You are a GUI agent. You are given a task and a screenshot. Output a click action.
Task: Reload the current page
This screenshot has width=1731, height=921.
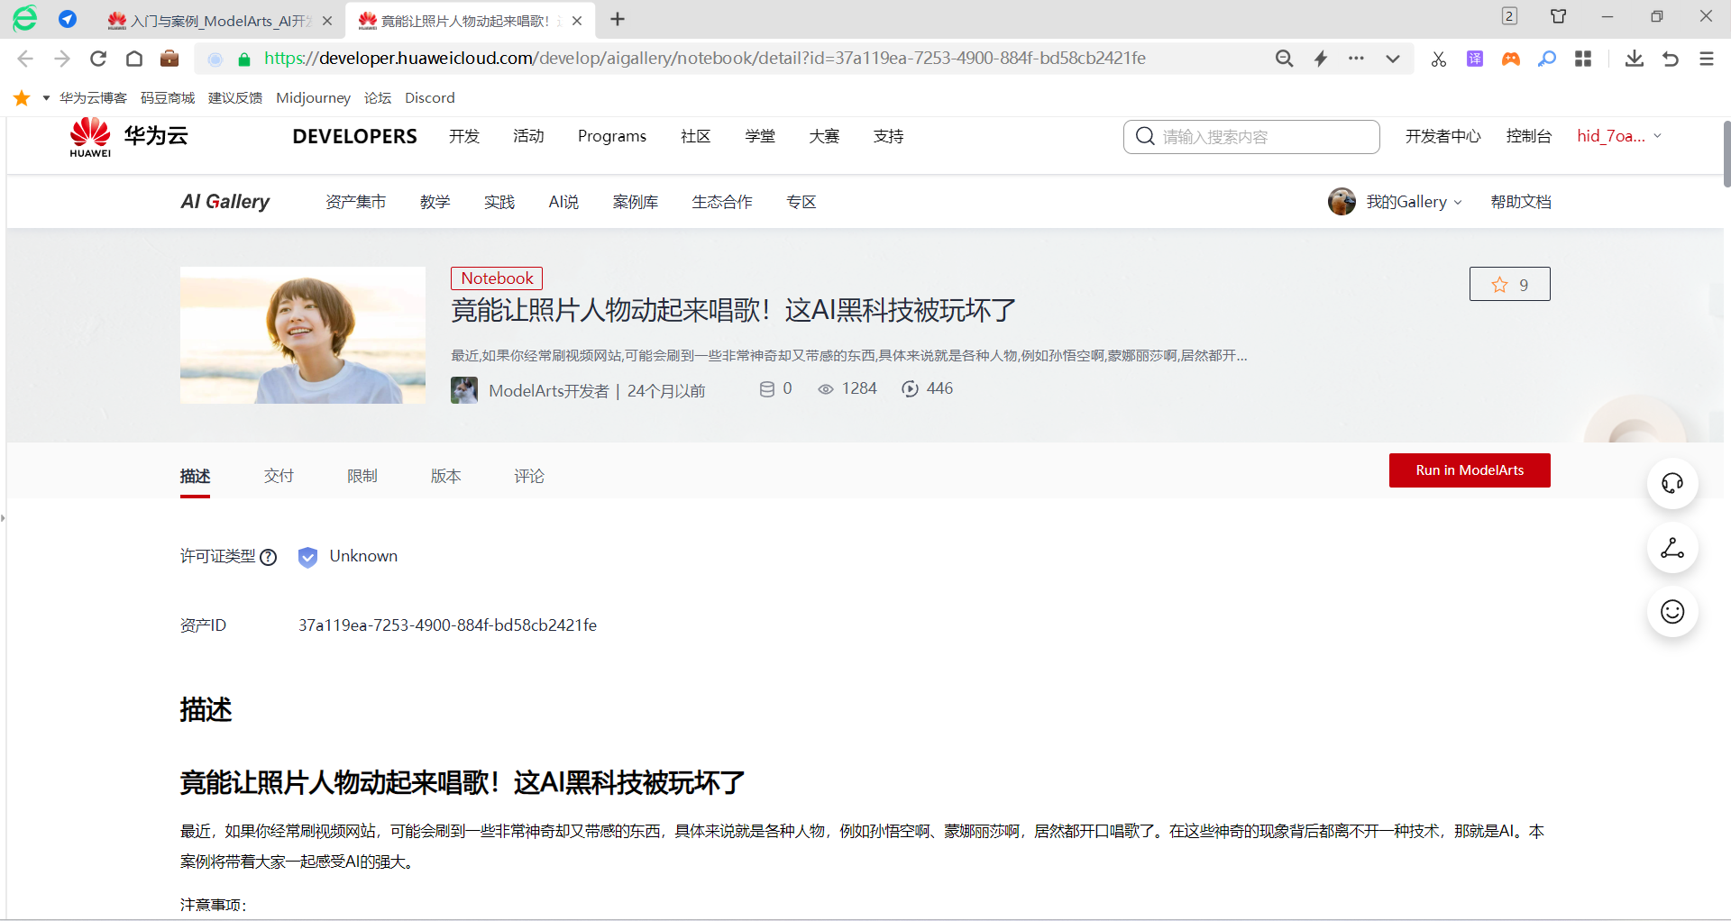tap(98, 59)
